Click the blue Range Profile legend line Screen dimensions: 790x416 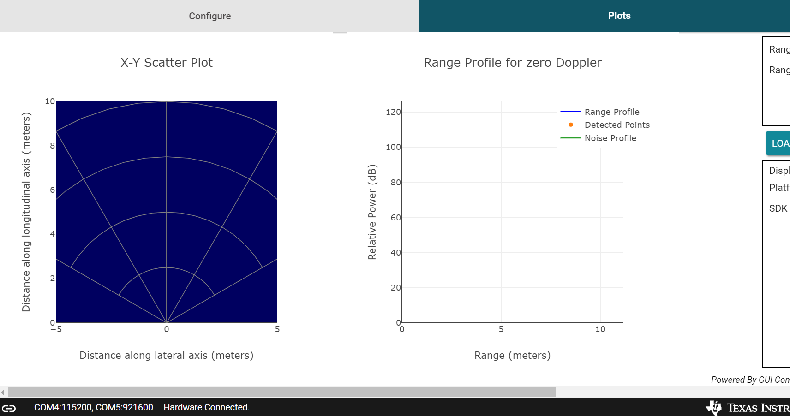click(x=571, y=112)
